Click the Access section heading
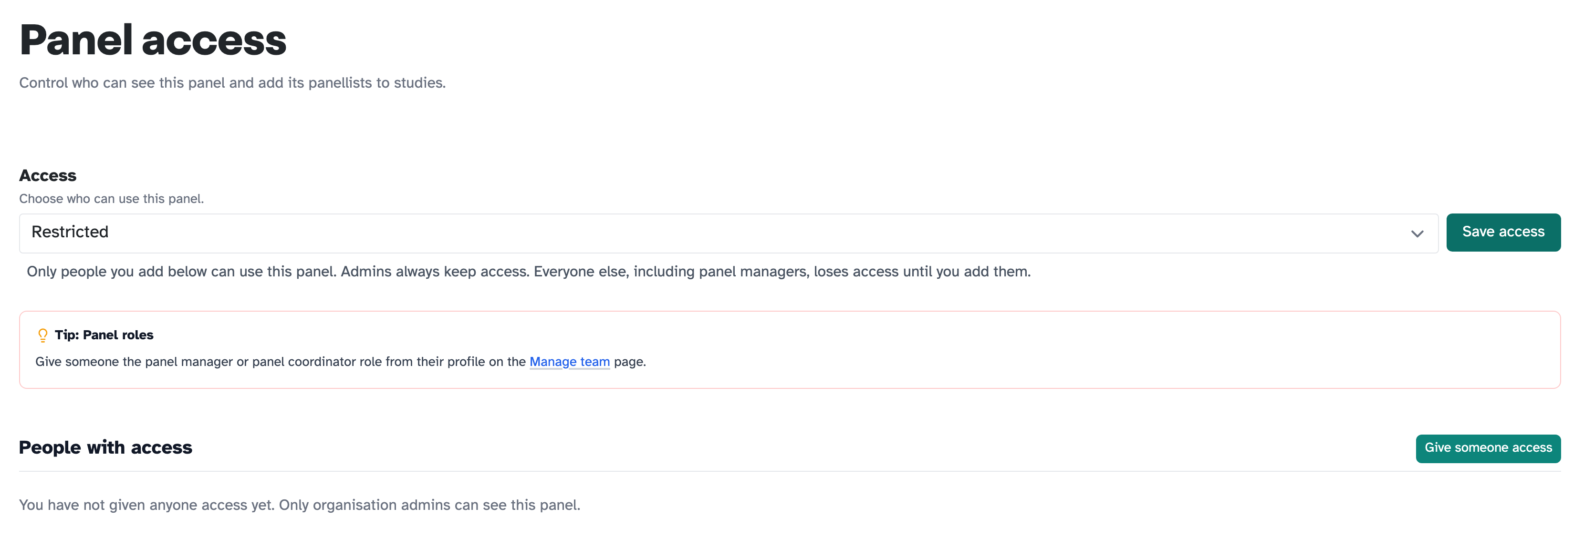This screenshot has width=1584, height=548. tap(48, 176)
